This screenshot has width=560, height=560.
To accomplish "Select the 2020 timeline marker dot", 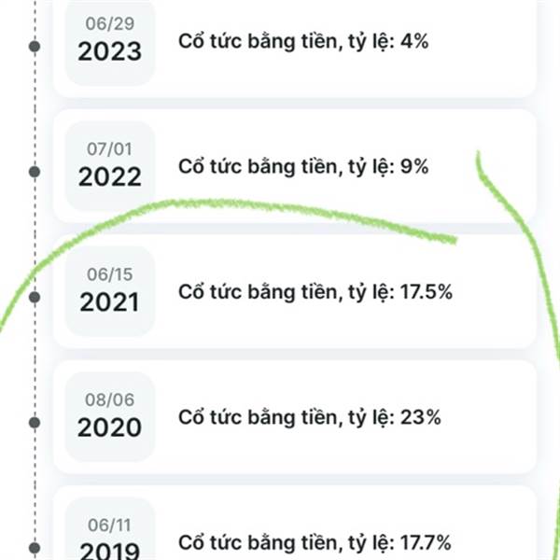I will (35, 423).
